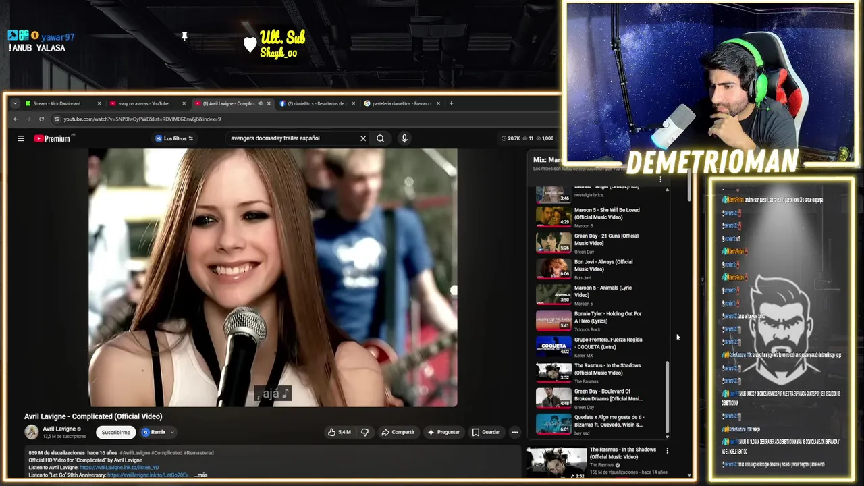Open the Avril Lavigne channel name link
864x486 pixels.
click(59, 429)
